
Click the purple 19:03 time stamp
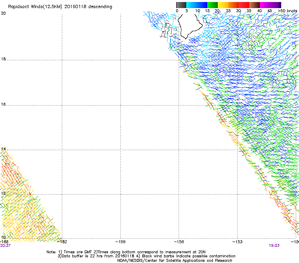pyautogui.click(x=274, y=246)
